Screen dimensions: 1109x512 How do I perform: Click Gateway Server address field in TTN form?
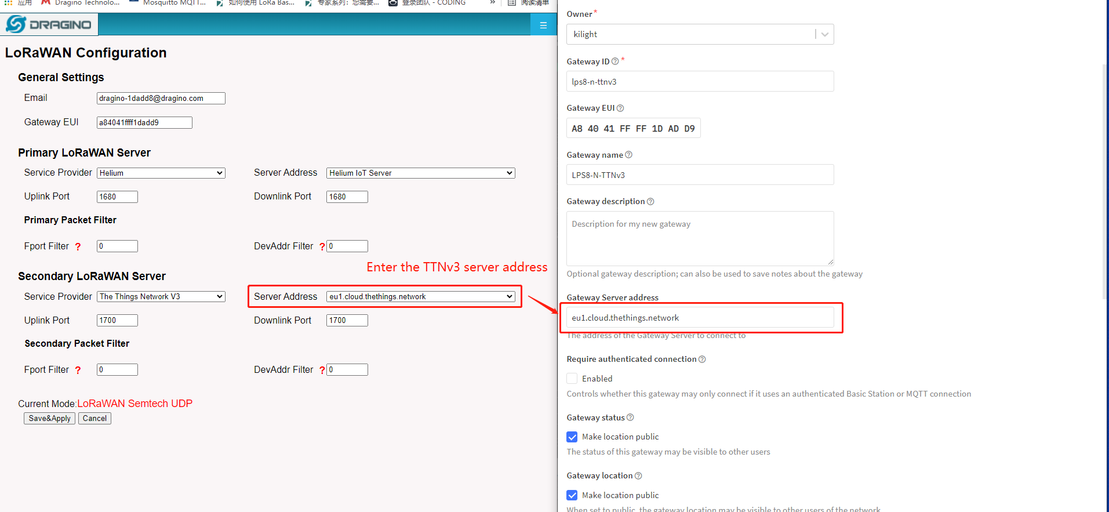point(700,318)
